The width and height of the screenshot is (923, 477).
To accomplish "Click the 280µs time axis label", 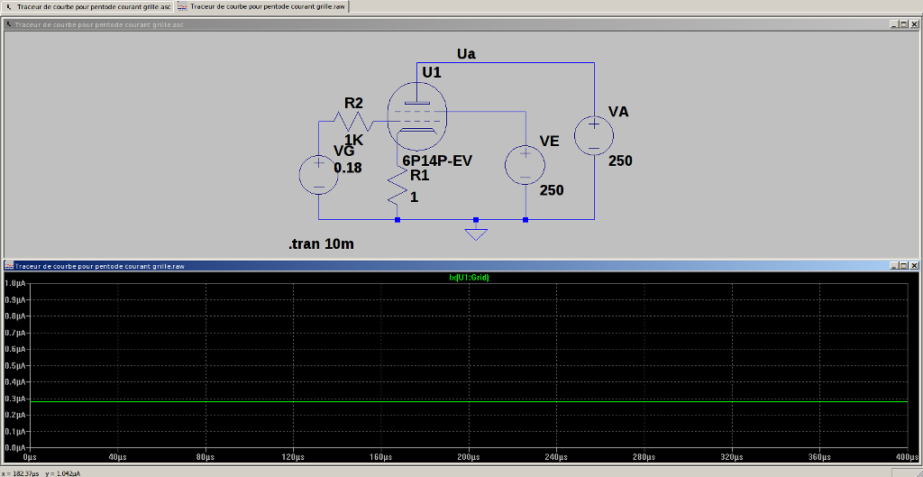I will point(644,457).
